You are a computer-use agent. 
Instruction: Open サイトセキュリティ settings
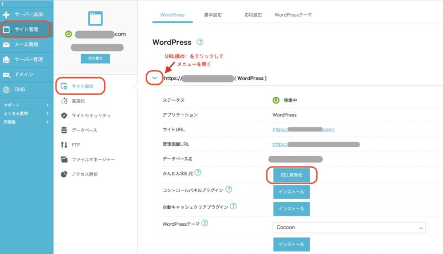click(x=91, y=116)
